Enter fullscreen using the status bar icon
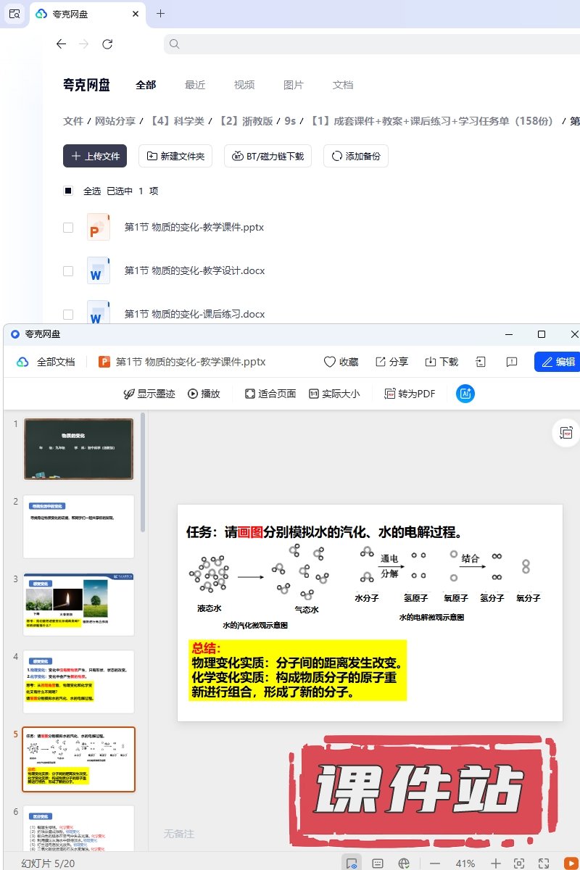Viewport: 580px width, 870px height. pos(544,863)
